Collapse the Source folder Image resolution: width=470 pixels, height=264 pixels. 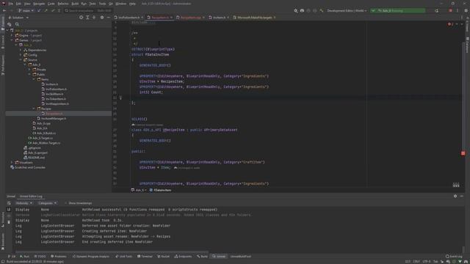tap(21, 60)
